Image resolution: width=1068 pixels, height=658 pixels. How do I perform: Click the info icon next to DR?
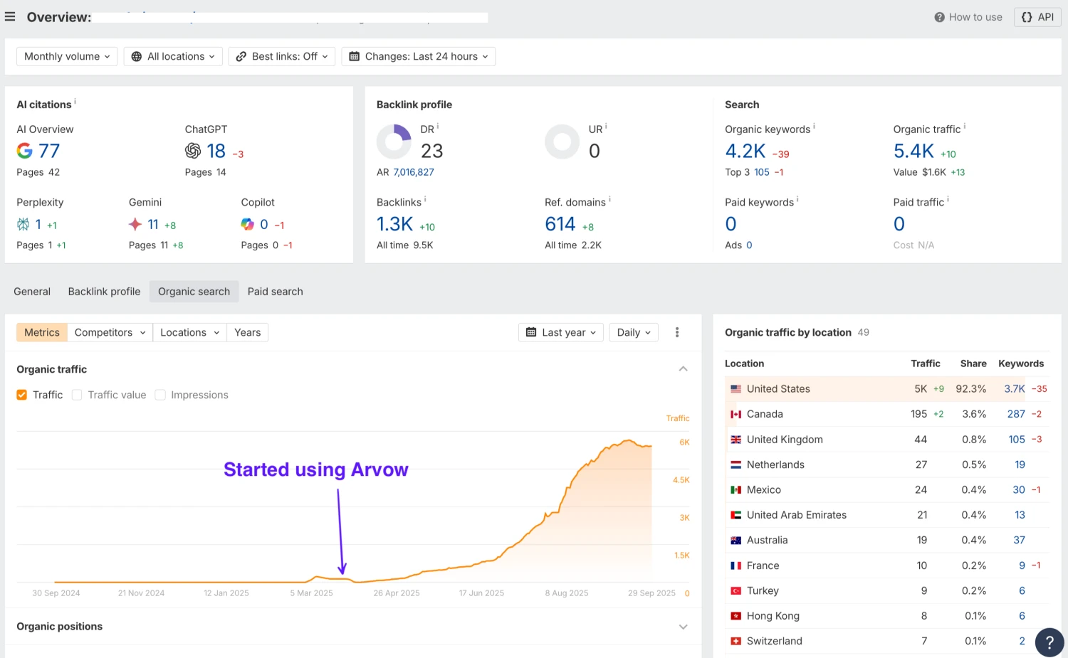click(438, 127)
